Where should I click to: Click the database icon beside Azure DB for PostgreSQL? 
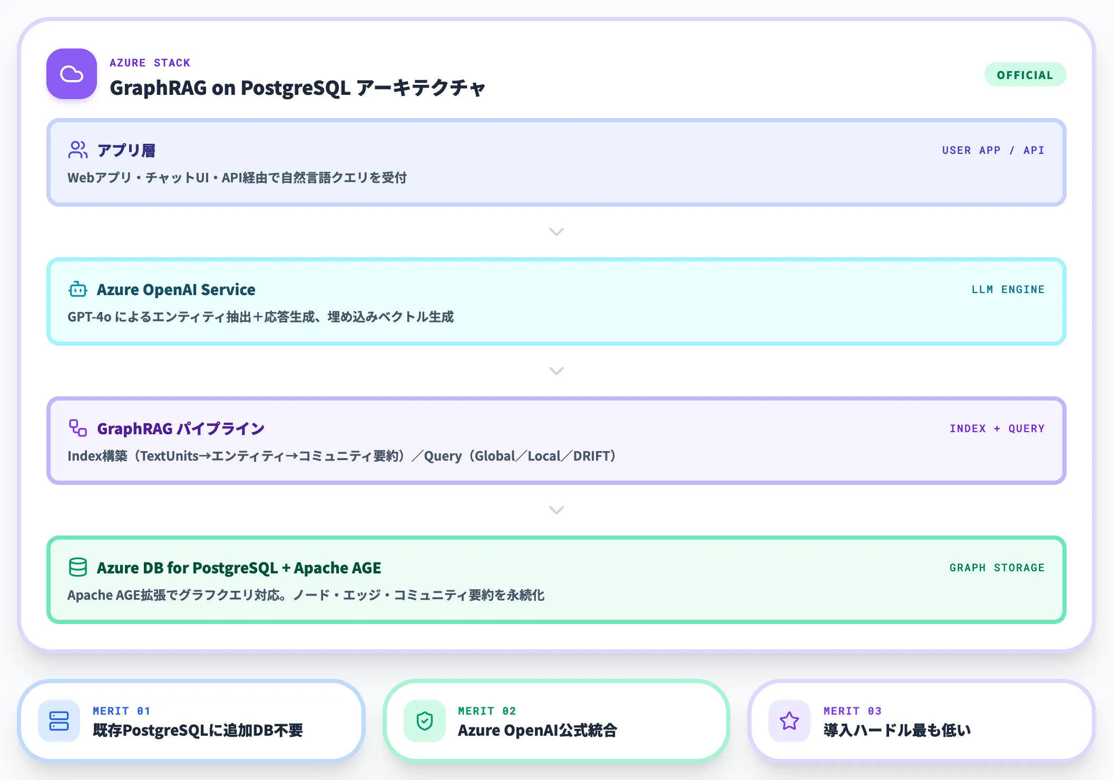78,567
